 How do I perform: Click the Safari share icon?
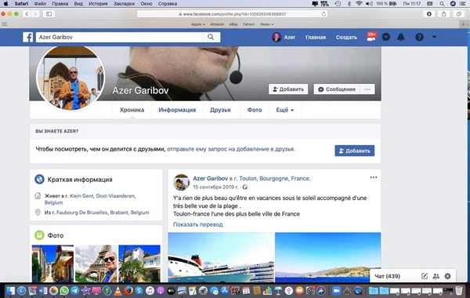click(x=443, y=14)
